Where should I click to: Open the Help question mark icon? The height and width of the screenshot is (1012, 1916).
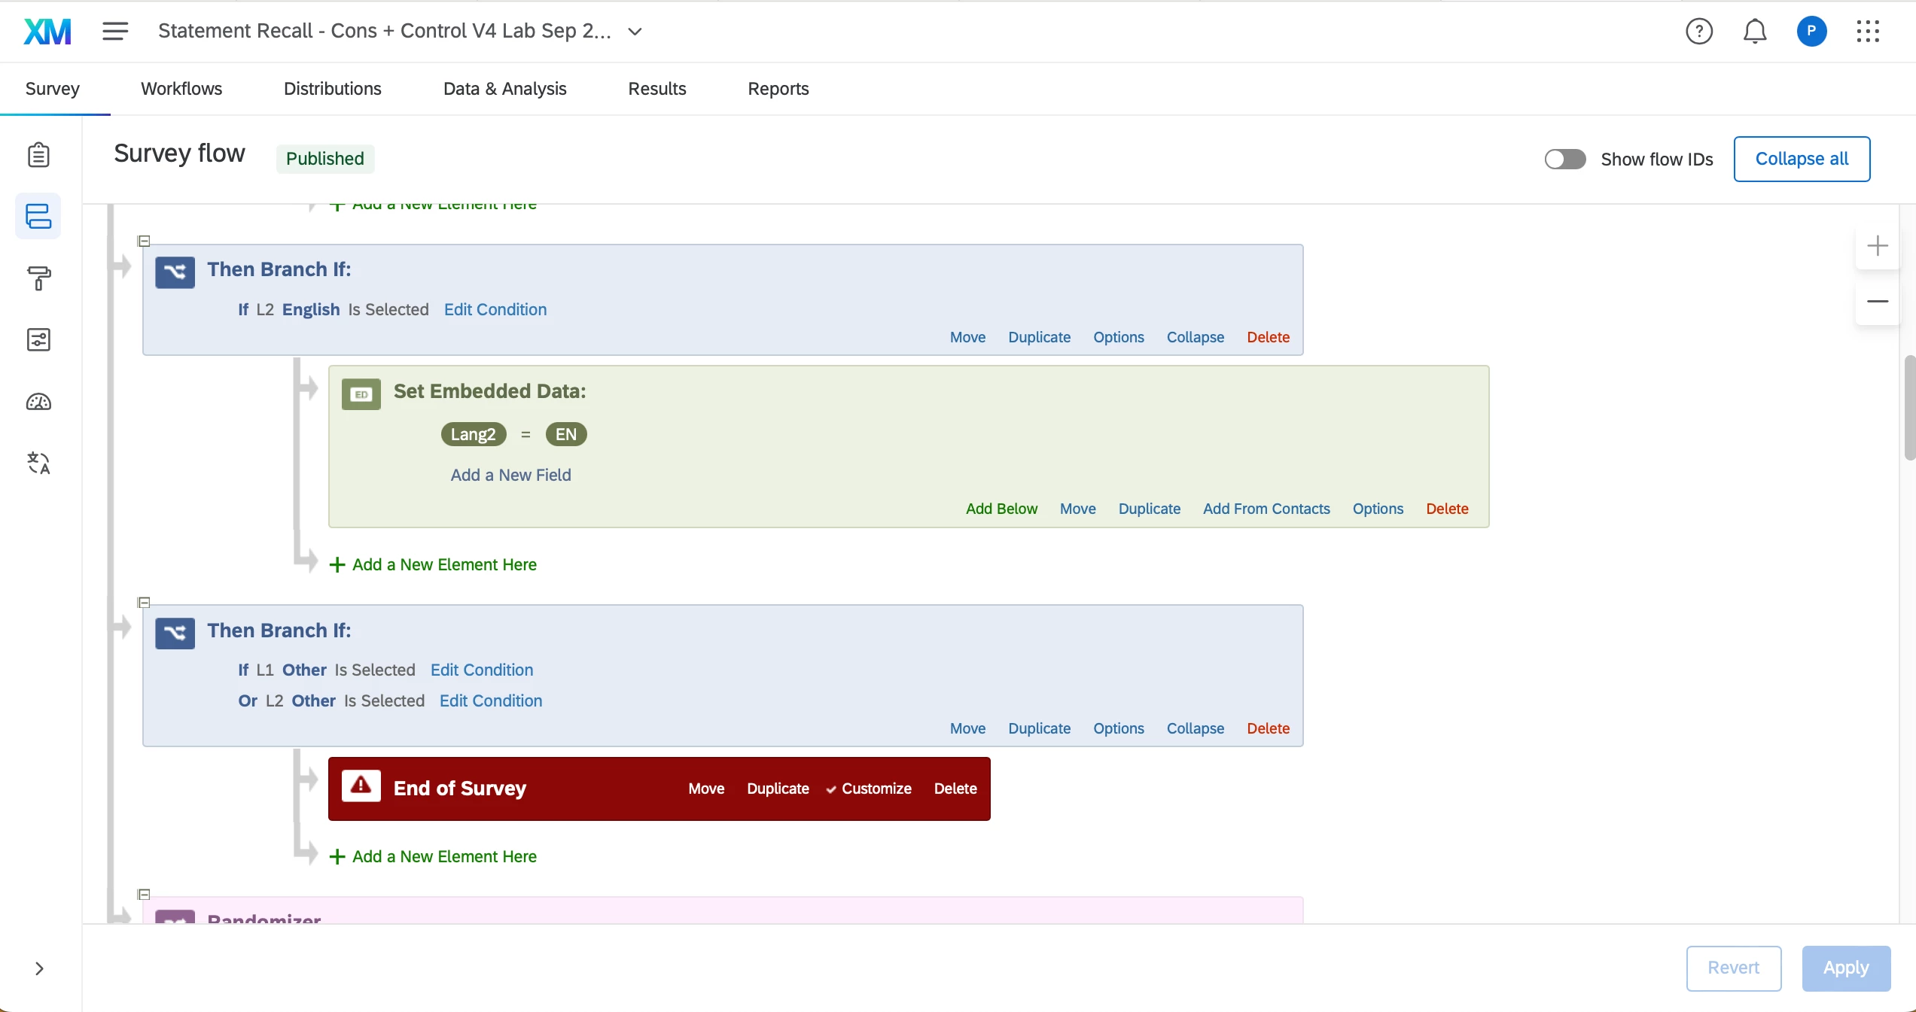pyautogui.click(x=1698, y=32)
